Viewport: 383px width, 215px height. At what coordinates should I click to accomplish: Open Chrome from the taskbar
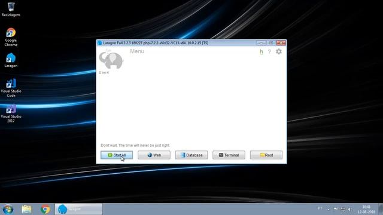pyautogui.click(x=45, y=210)
